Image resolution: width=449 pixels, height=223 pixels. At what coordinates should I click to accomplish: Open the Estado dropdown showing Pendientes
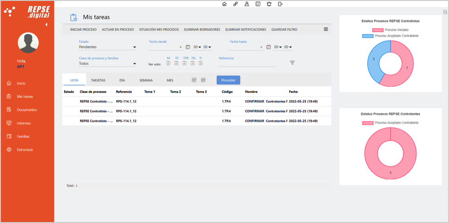pos(108,47)
